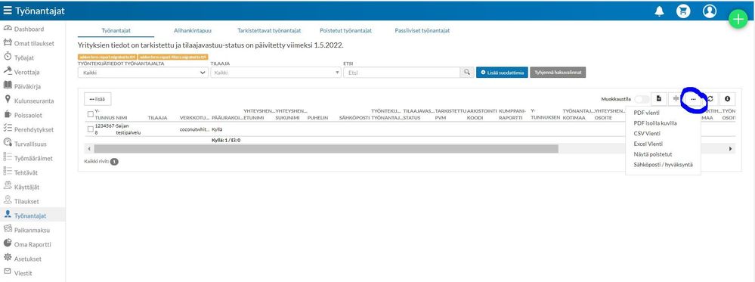Switch to the Passiiviset työnantajat tab

tap(422, 30)
